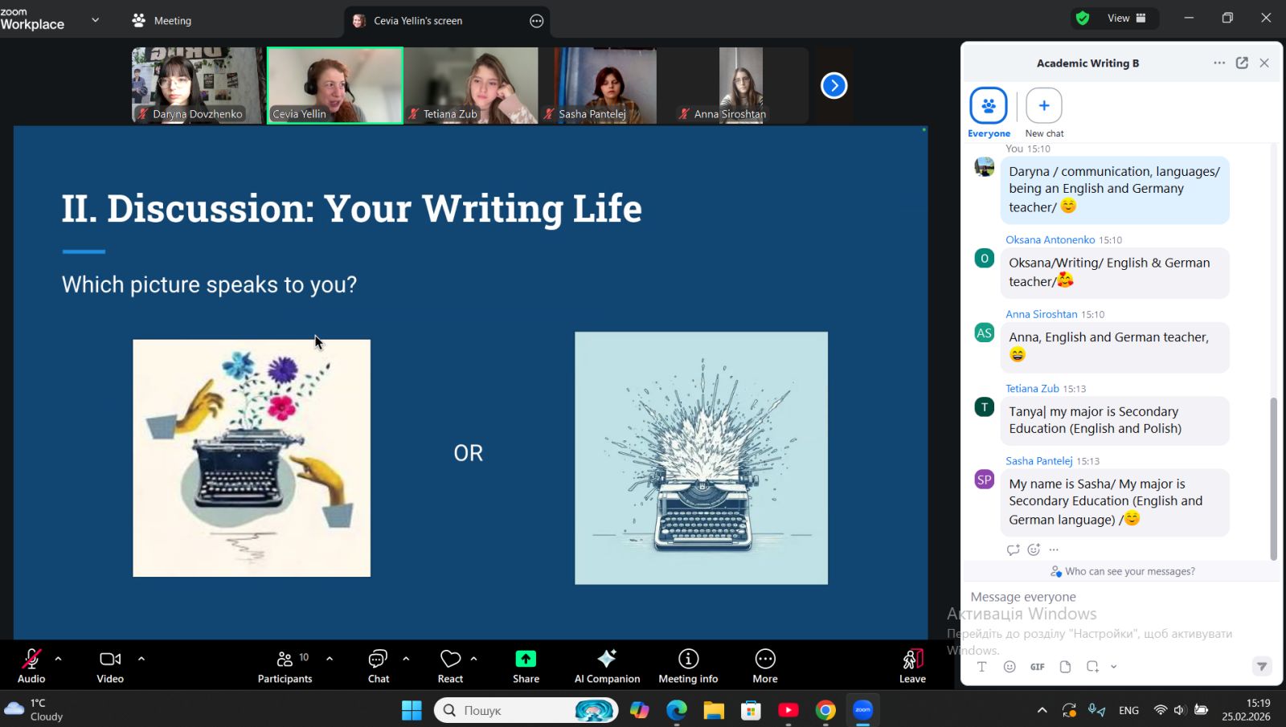Select the Everyone chat tab
Image resolution: width=1286 pixels, height=727 pixels.
pos(988,112)
